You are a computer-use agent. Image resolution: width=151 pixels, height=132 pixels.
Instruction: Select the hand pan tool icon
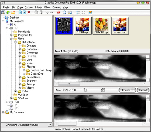pyautogui.click(x=64, y=12)
